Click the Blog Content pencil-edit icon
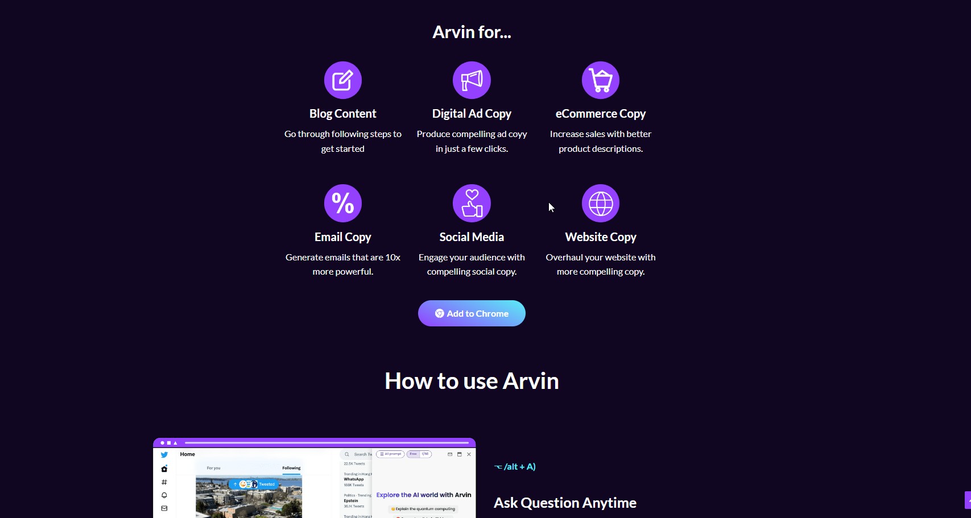The height and width of the screenshot is (518, 971). pos(342,80)
